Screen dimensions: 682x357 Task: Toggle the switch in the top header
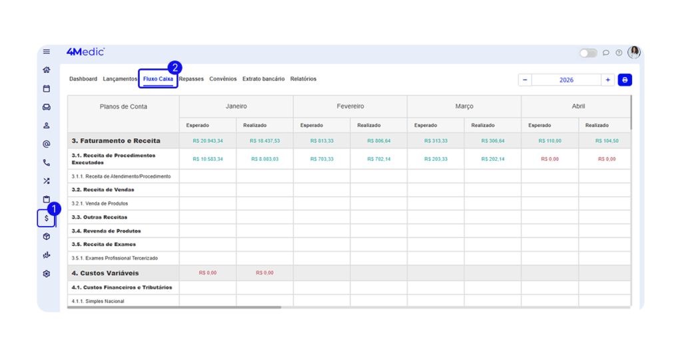tap(588, 53)
